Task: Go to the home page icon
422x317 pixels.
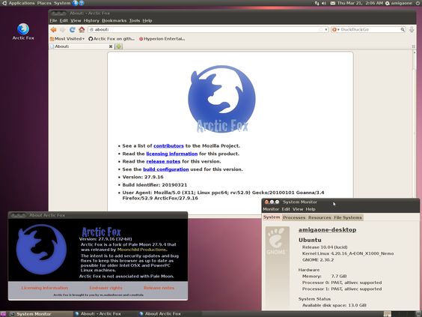Action: (x=82, y=30)
